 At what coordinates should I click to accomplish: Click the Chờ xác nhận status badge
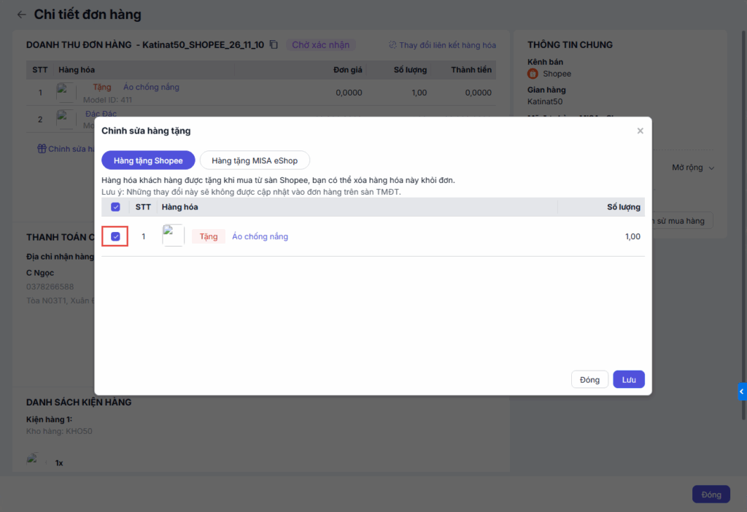point(320,45)
